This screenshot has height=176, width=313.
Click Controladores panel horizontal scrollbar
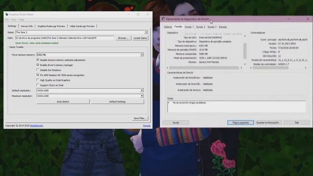coord(270,67)
